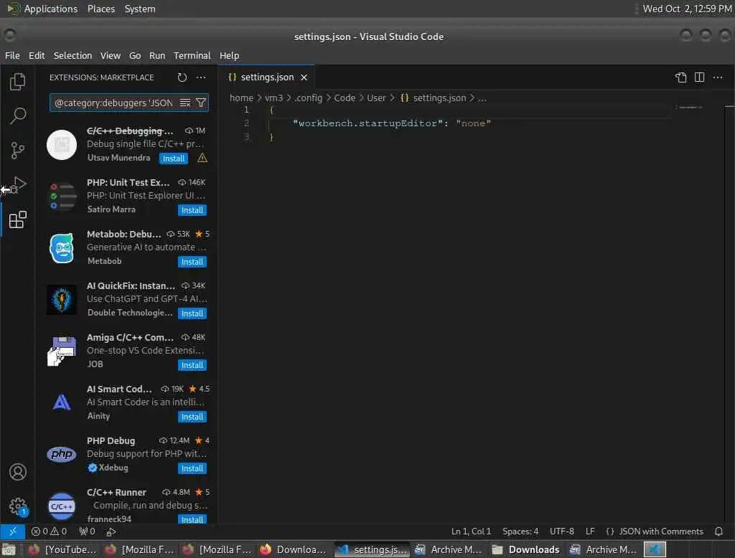Open the Run and Debug view
The width and height of the screenshot is (735, 558).
17,184
